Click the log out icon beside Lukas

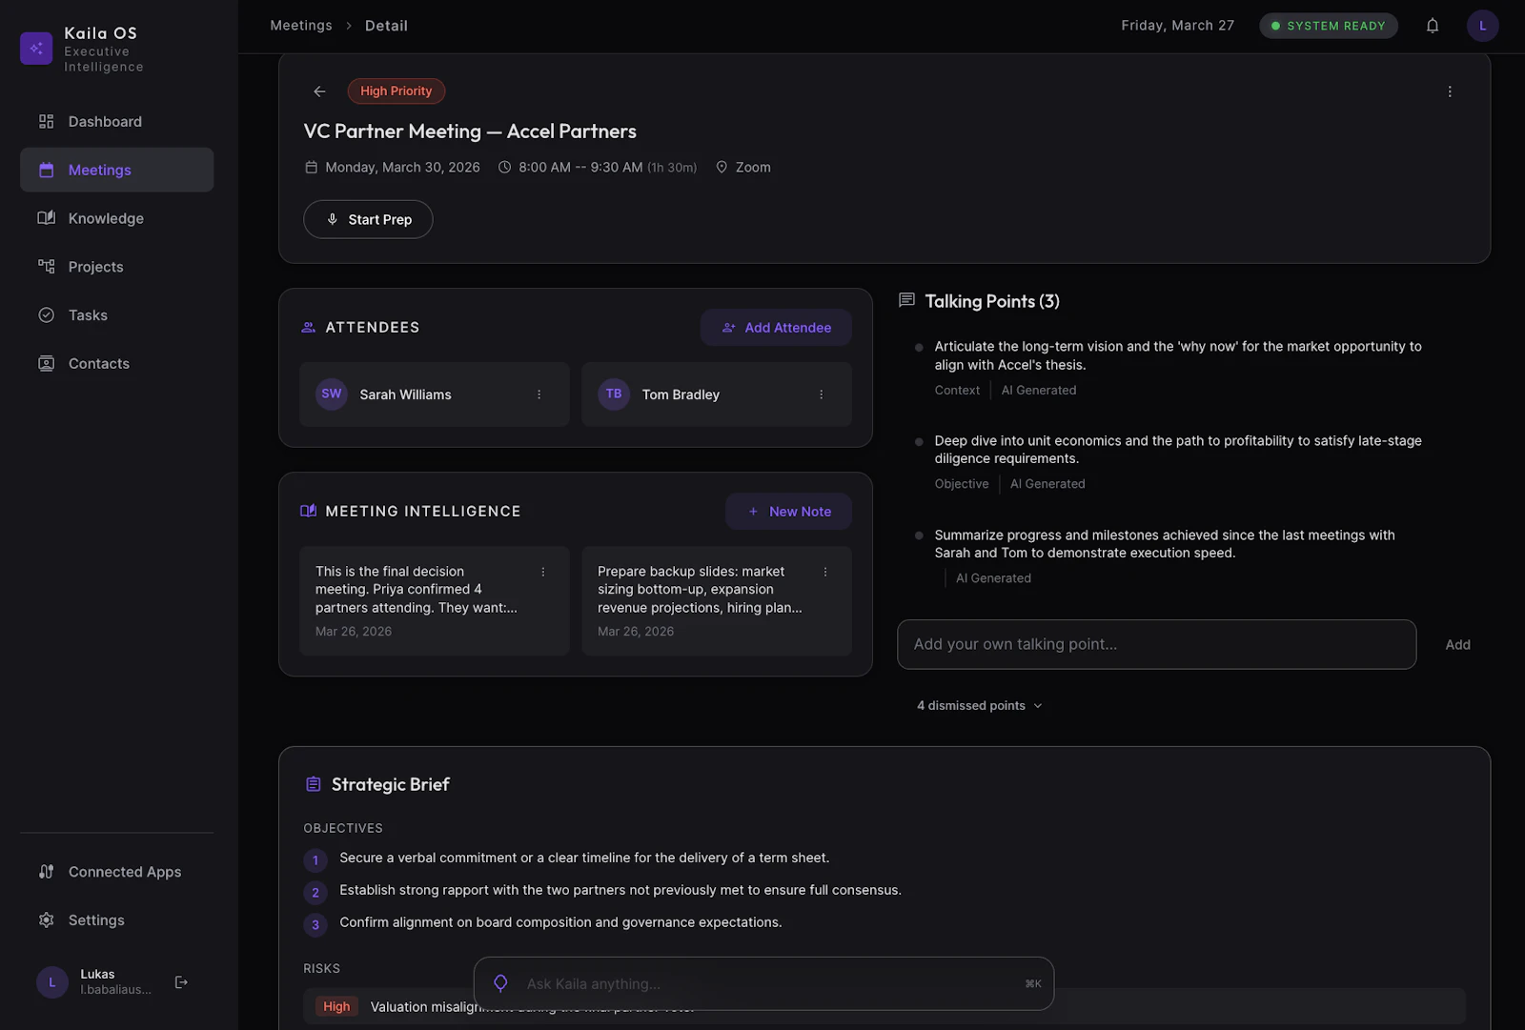181,982
